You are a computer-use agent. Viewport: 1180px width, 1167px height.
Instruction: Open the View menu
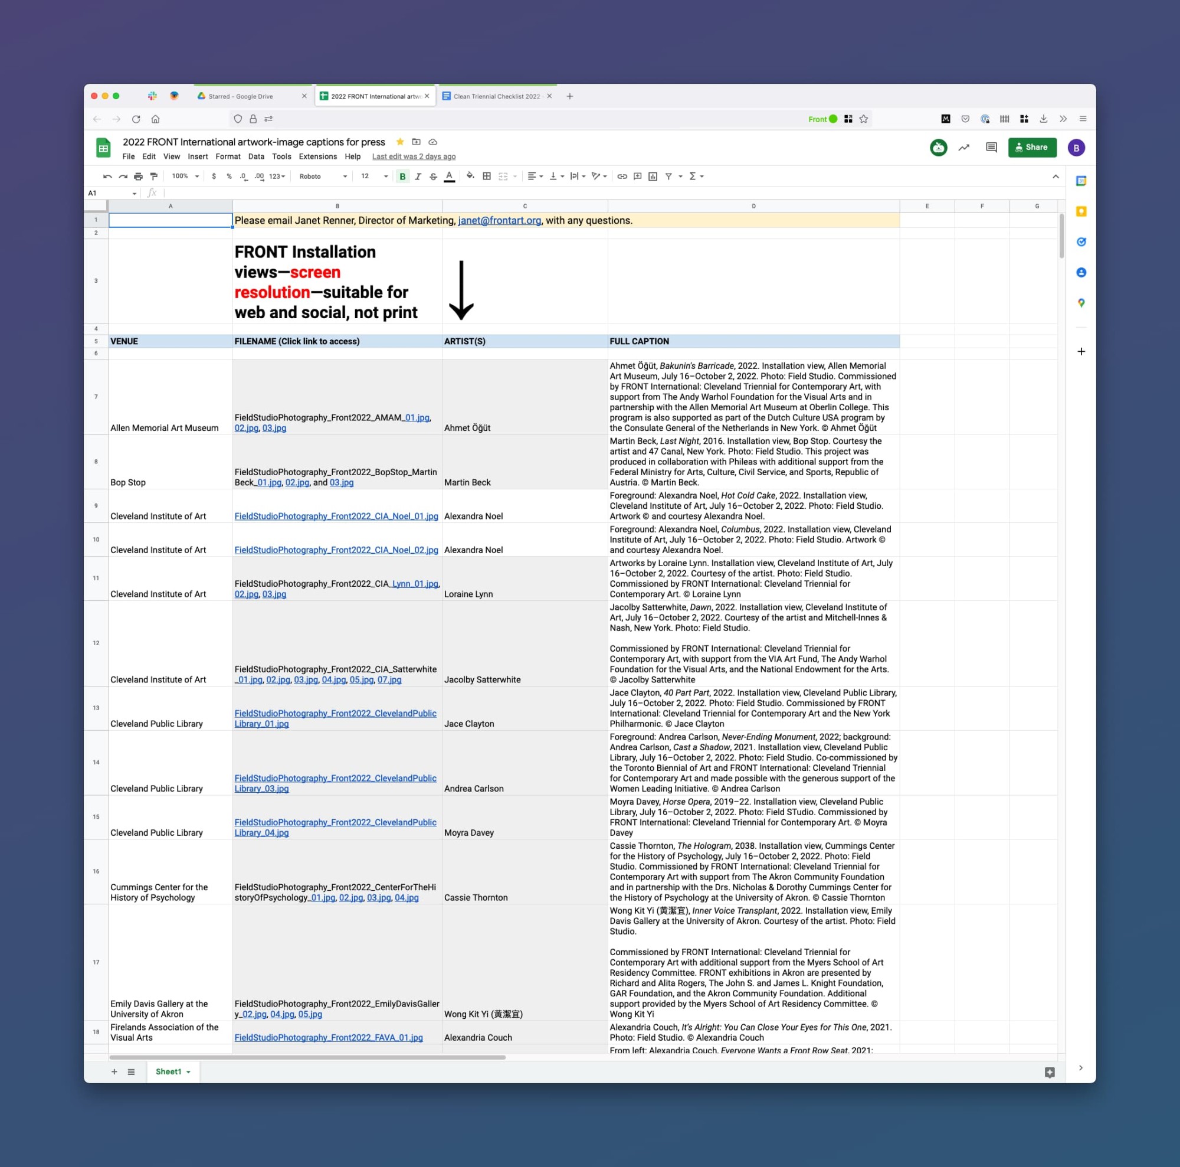click(172, 157)
